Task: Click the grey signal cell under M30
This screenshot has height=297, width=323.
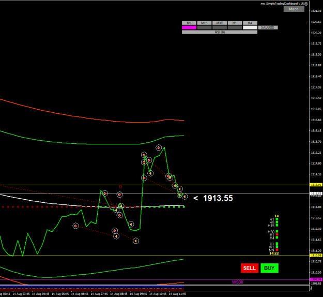Action: (220, 27)
